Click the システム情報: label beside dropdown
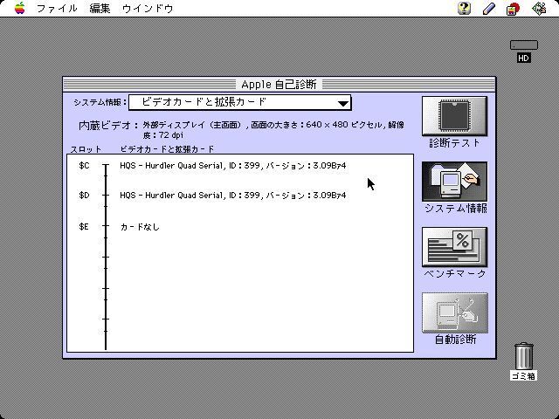Screen dimensions: 559x419 100,103
